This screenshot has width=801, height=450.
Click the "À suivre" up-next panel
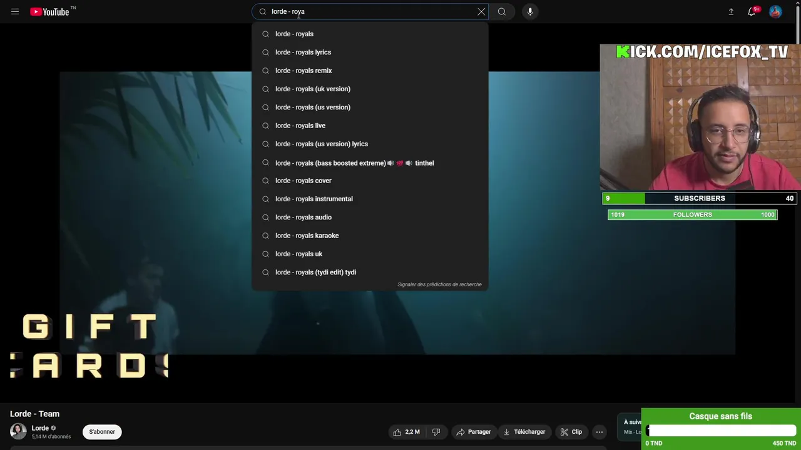[x=630, y=426]
